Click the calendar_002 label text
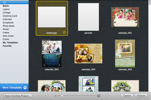Image resolution: width=151 pixels, height=100 pixels. coord(52,69)
